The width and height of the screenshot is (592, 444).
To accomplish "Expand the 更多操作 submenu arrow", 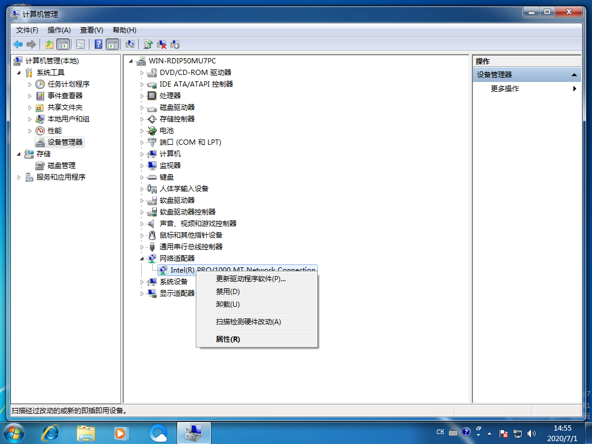I will pos(575,89).
